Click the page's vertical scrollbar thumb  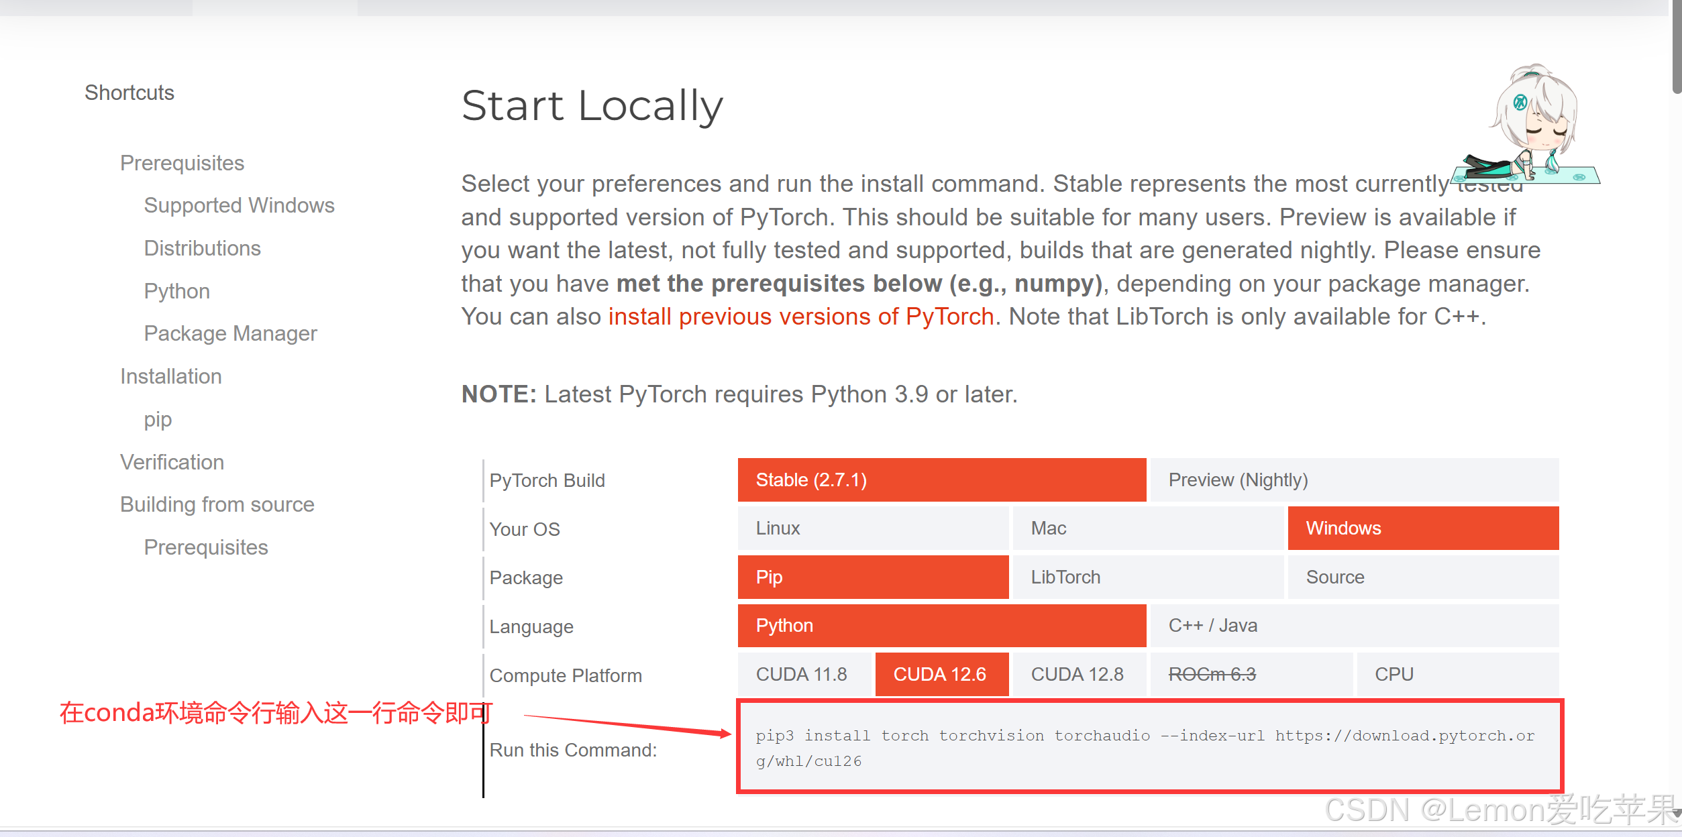pyautogui.click(x=1677, y=47)
